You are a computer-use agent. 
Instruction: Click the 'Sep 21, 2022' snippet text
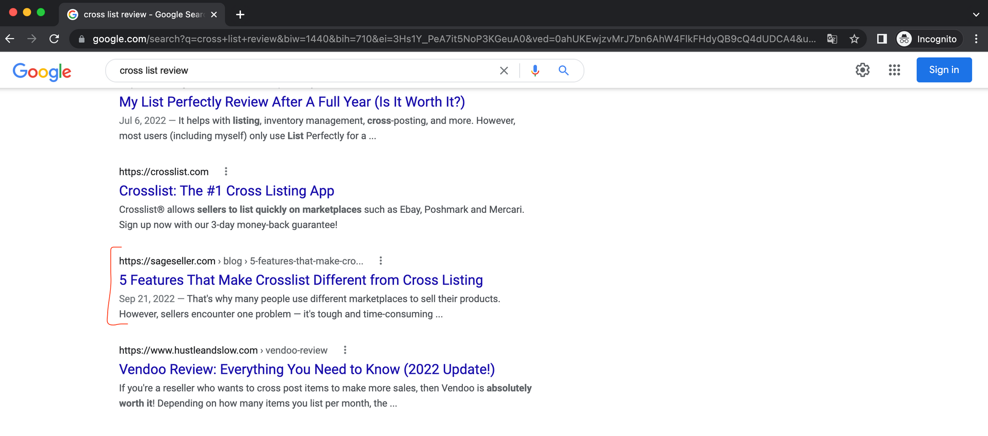pyautogui.click(x=147, y=299)
